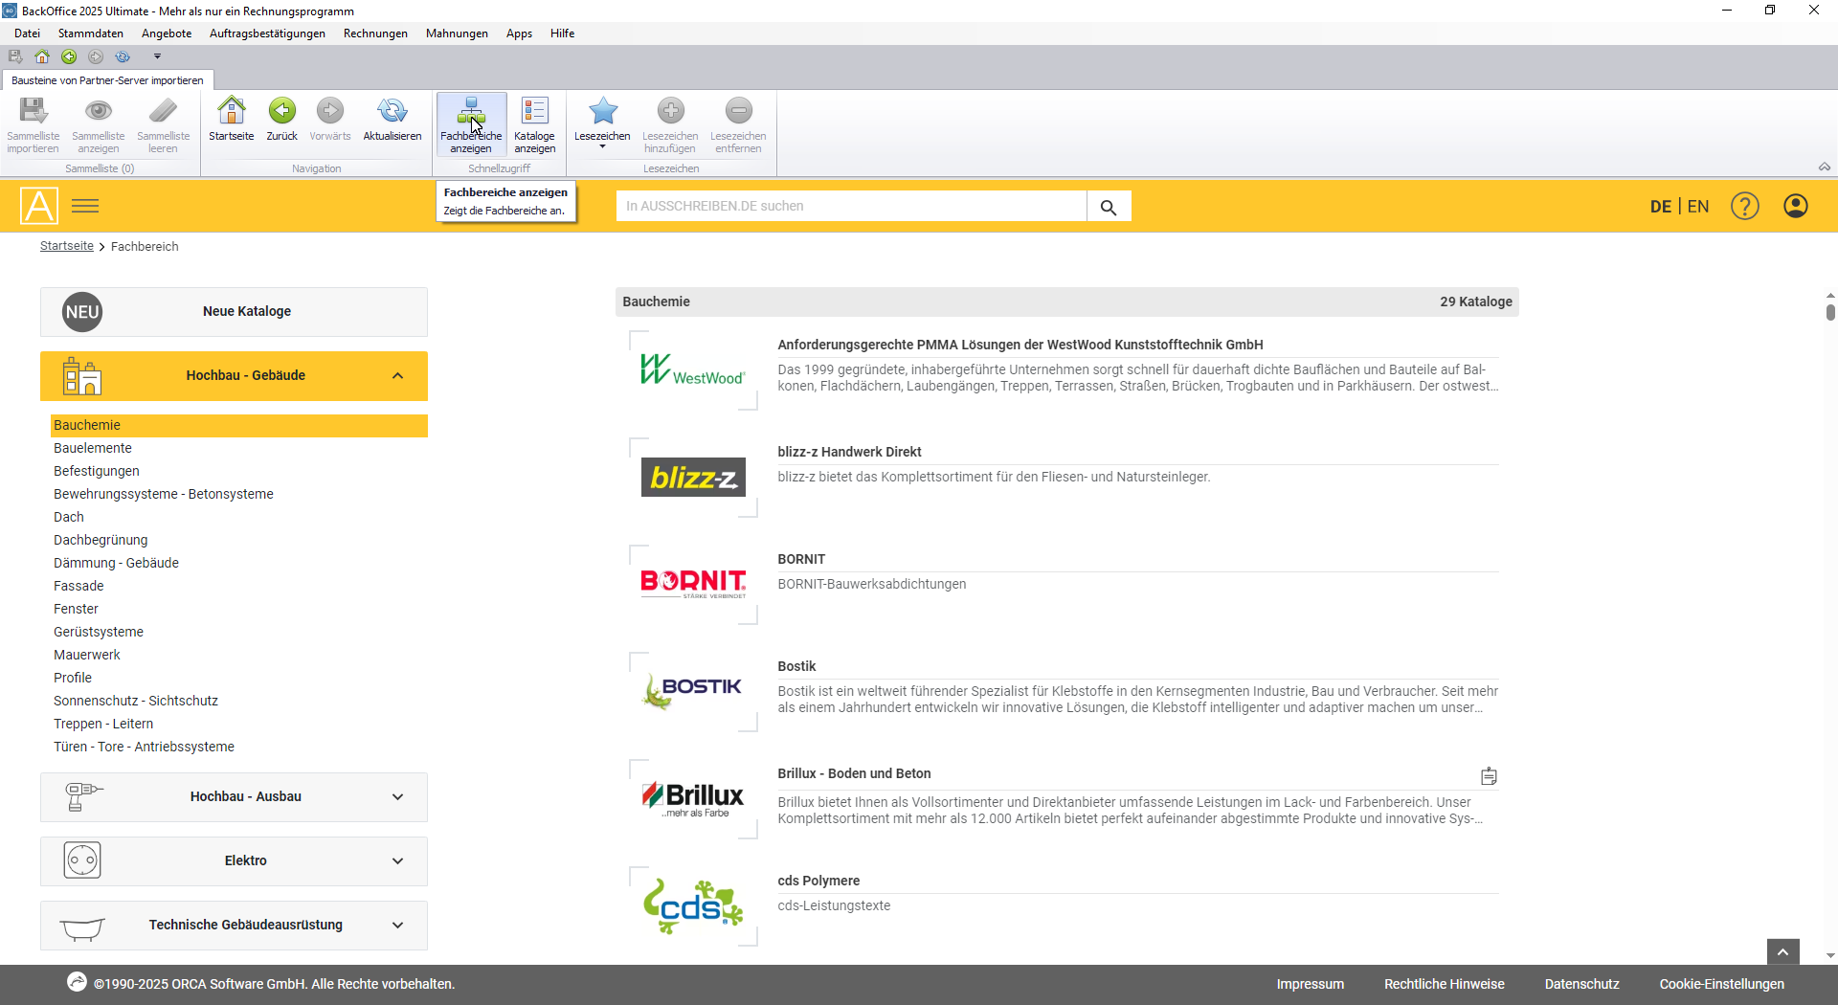Click Lesezeichen hinzufügen plus icon

click(670, 112)
